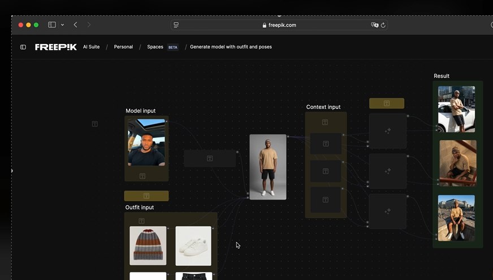Click the Freepik logo
Image resolution: width=493 pixels, height=280 pixels.
click(55, 47)
